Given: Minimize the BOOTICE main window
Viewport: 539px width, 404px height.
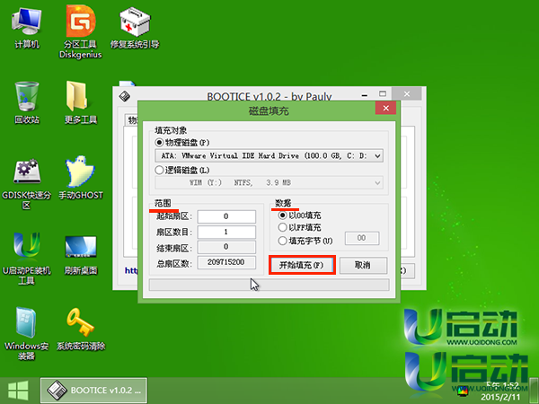Looking at the screenshot, I should click(365, 95).
